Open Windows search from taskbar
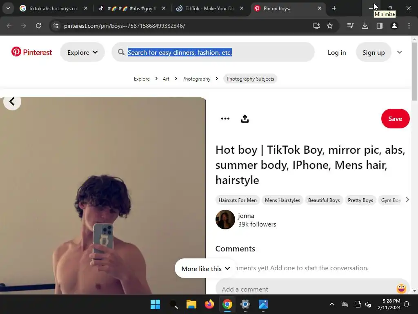This screenshot has height=314, width=418. (174, 304)
